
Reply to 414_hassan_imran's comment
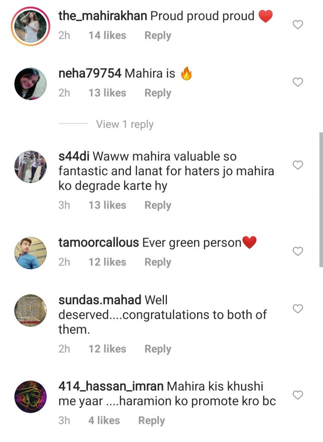click(151, 420)
